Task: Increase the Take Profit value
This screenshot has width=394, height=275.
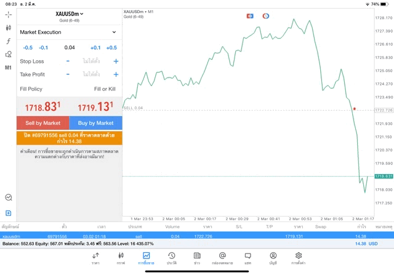Action: tap(116, 74)
